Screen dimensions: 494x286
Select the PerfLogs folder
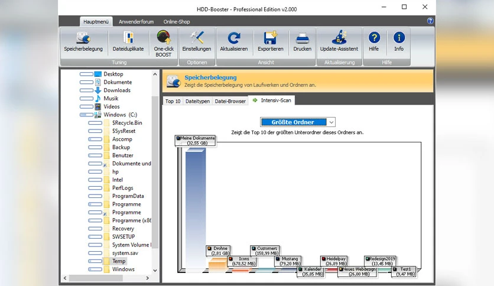(122, 188)
